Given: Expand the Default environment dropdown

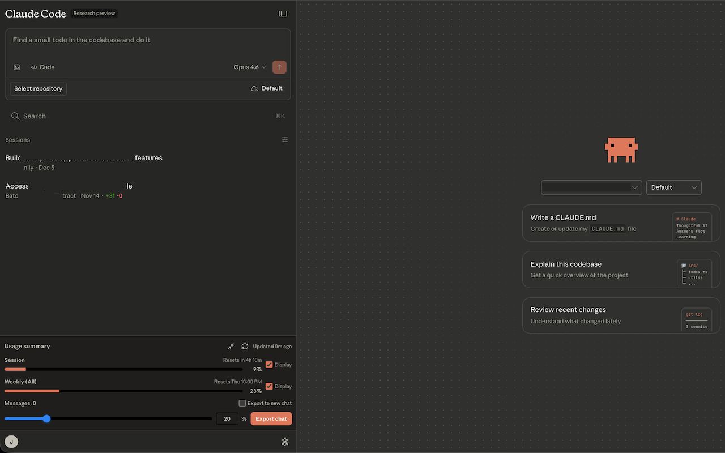Looking at the screenshot, I should [673, 187].
